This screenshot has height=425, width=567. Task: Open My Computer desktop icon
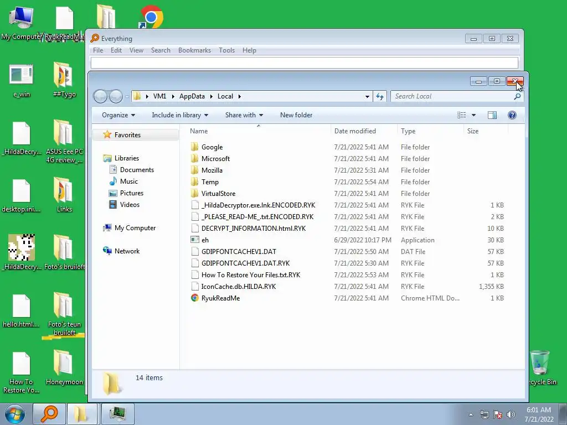pyautogui.click(x=22, y=23)
